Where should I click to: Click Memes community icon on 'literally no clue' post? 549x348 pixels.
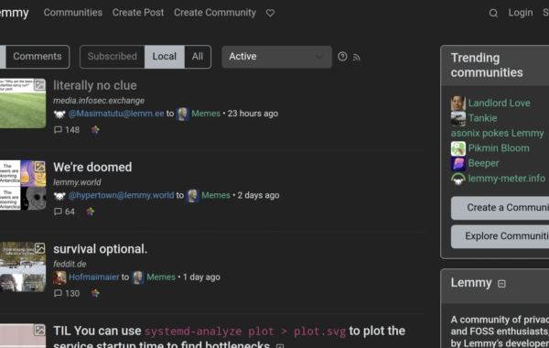pos(182,114)
